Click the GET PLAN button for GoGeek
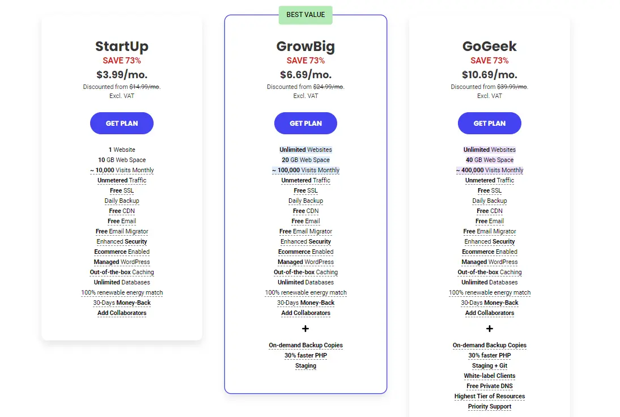620x417 pixels. [x=489, y=123]
